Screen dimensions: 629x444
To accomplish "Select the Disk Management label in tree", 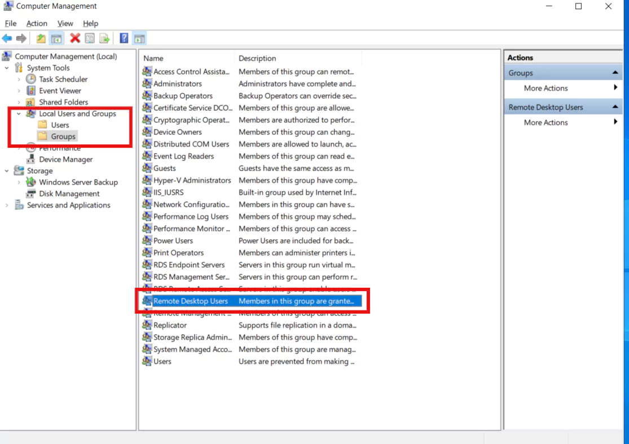I will click(x=69, y=194).
